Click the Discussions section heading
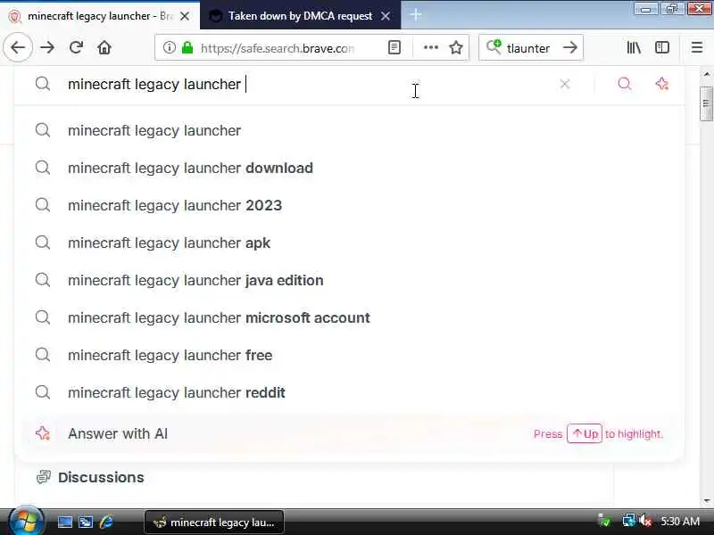Screen dimensions: 714x535 101,477
